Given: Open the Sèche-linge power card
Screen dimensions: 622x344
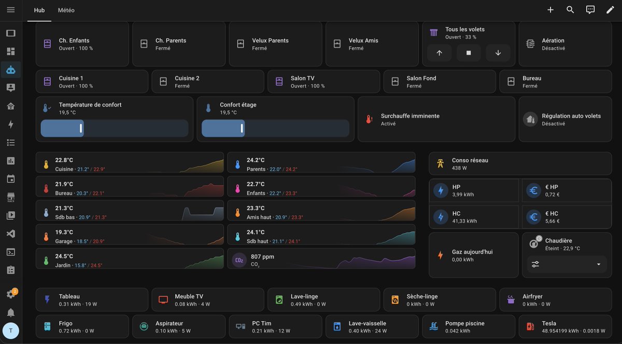Looking at the screenshot, I should pos(440,300).
